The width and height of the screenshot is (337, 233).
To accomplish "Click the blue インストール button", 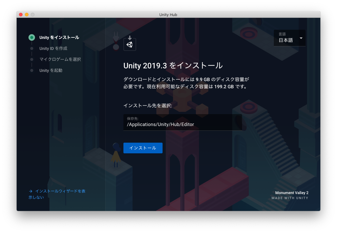I will [x=143, y=148].
